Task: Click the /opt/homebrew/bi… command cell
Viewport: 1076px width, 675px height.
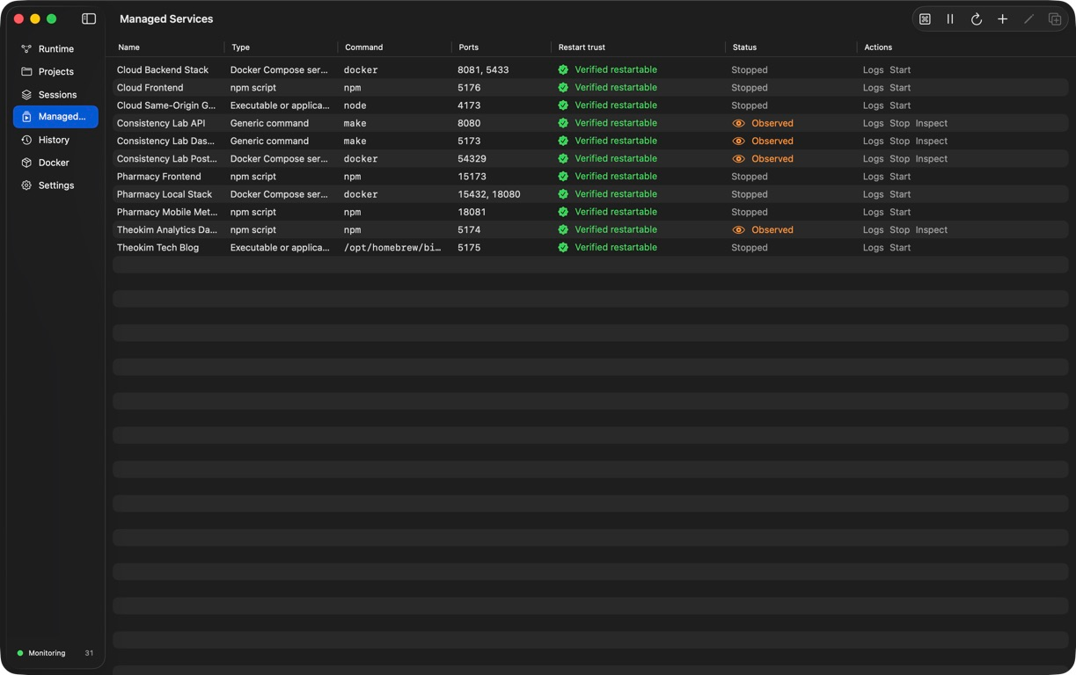Action: tap(392, 248)
